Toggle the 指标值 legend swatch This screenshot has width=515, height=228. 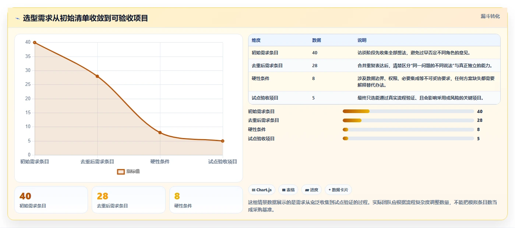[x=121, y=171]
